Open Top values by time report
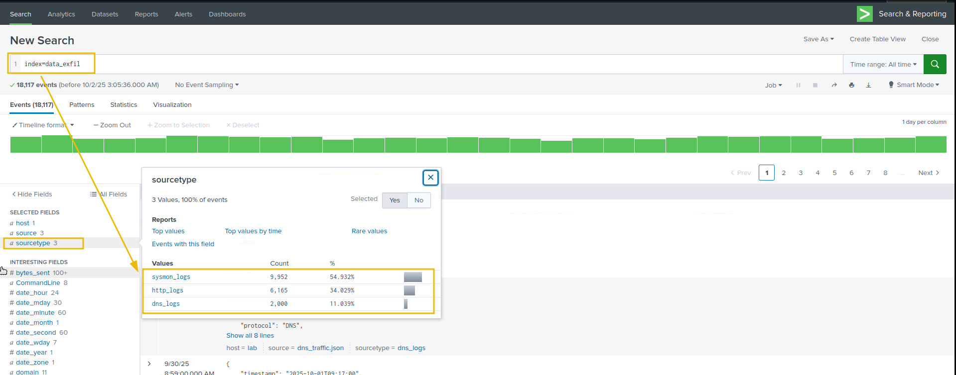The height and width of the screenshot is (375, 956). (253, 231)
